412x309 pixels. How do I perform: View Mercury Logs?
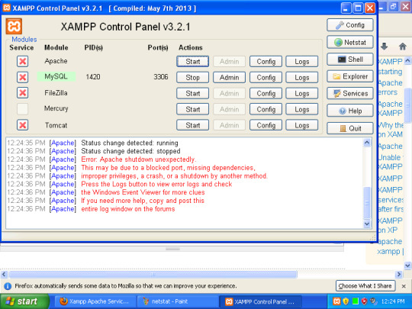[x=302, y=109]
